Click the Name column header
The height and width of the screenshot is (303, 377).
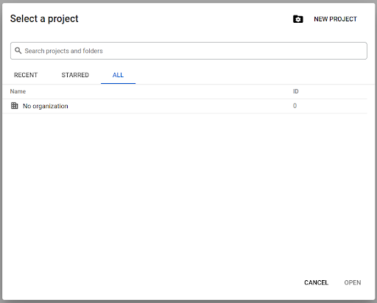pyautogui.click(x=18, y=91)
